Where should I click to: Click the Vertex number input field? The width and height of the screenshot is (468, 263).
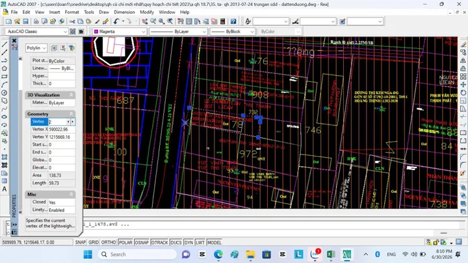(x=58, y=121)
